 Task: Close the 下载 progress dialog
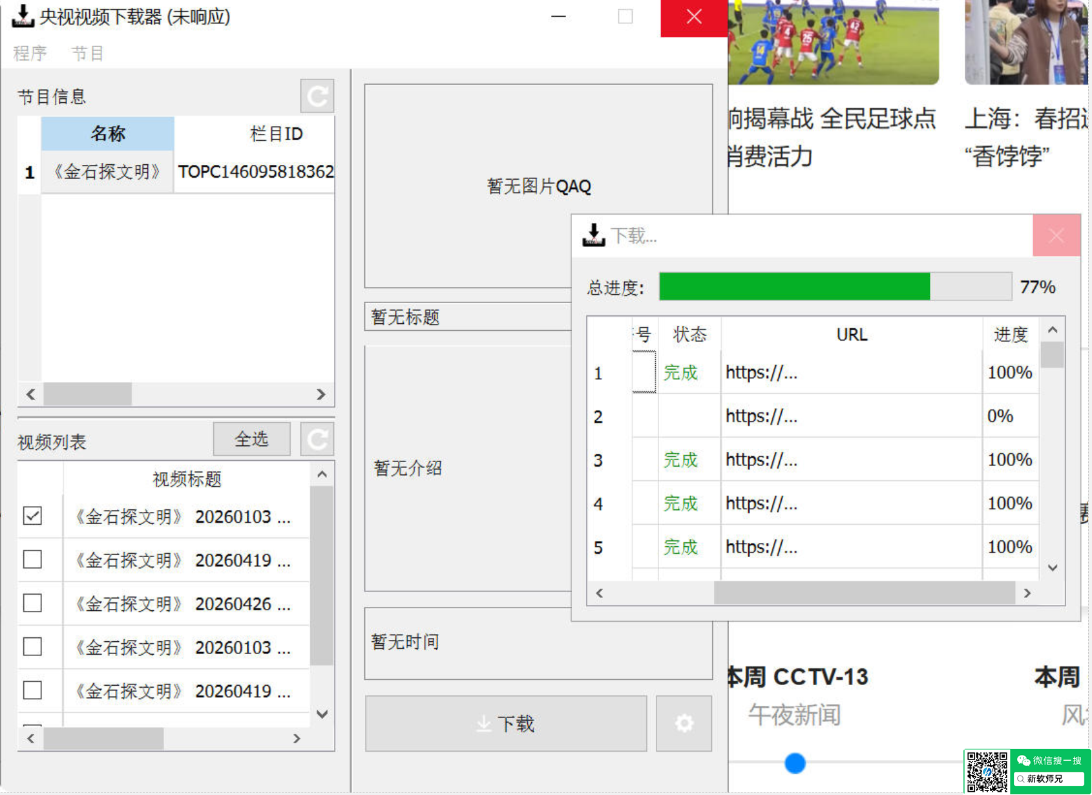click(x=1056, y=235)
